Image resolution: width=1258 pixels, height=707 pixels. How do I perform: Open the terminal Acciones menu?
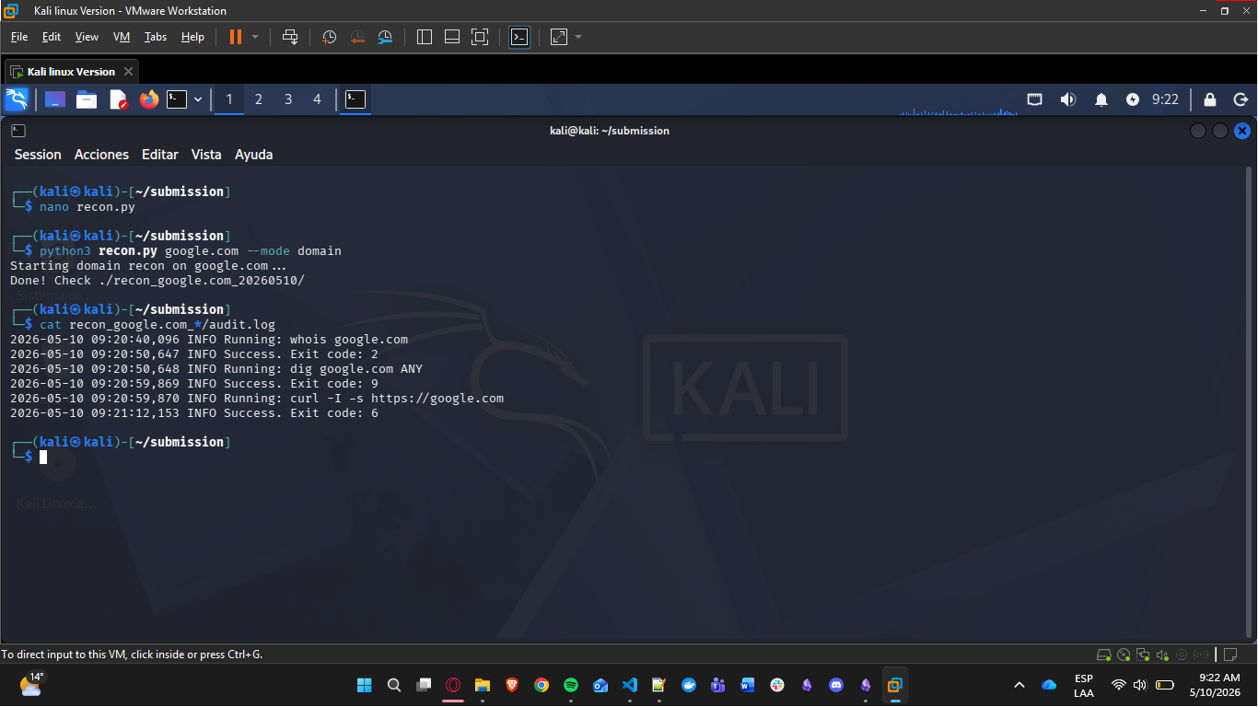(101, 155)
